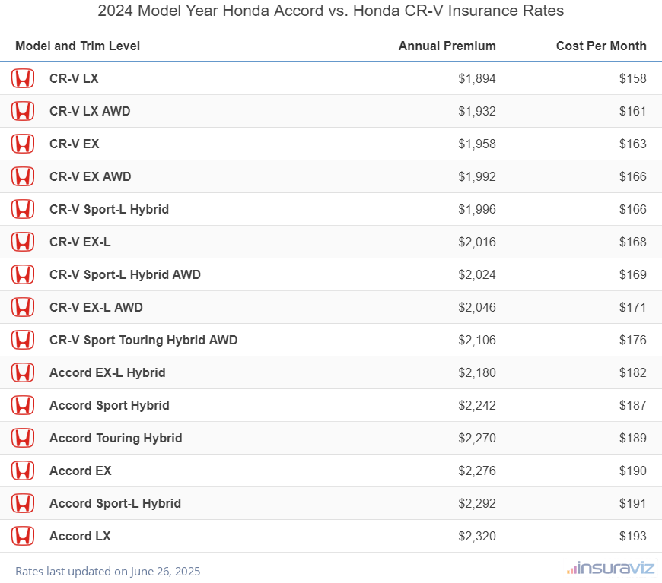Image resolution: width=662 pixels, height=583 pixels.
Task: Click the $2,276 annual premium value
Action: [x=477, y=471]
